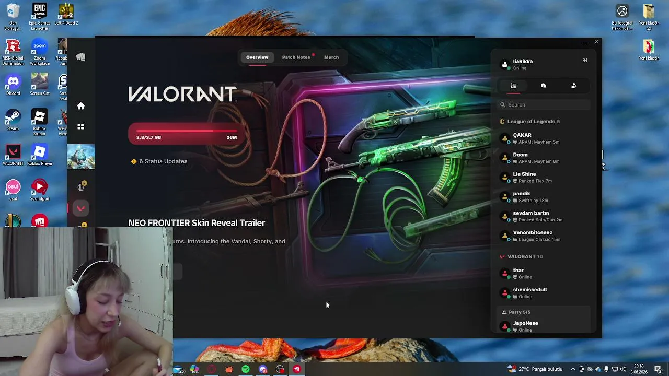Open the Windows notification center icon
This screenshot has width=669, height=376.
(658, 369)
